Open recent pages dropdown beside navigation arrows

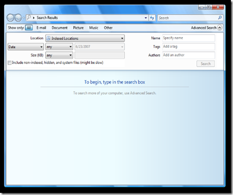[x=24, y=18]
